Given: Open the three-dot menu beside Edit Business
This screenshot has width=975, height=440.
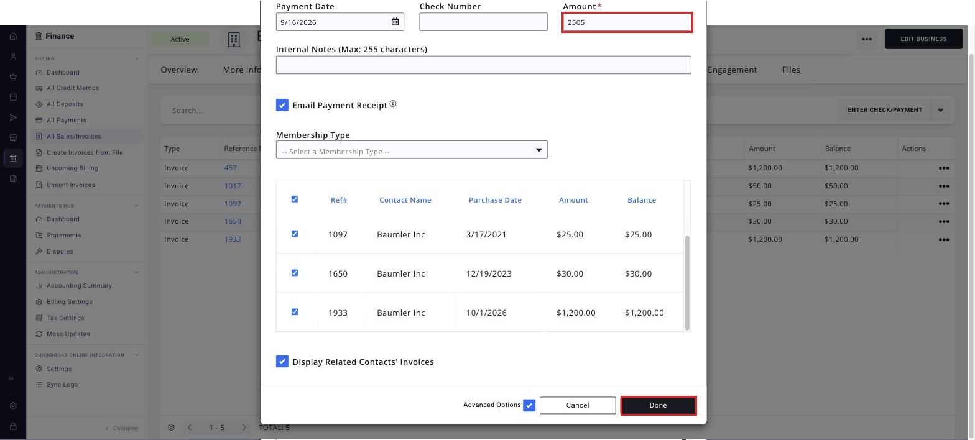Looking at the screenshot, I should coord(867,39).
